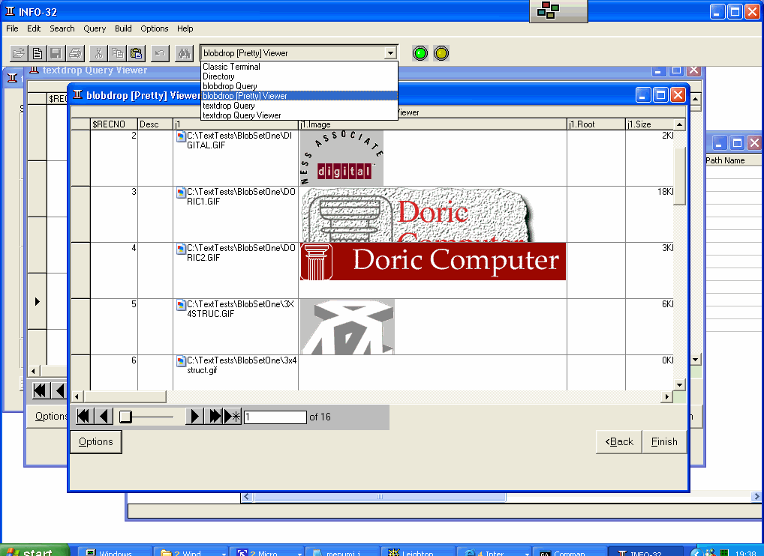Click the Doric Computer red banner thumbnail
764x556 pixels.
433,262
